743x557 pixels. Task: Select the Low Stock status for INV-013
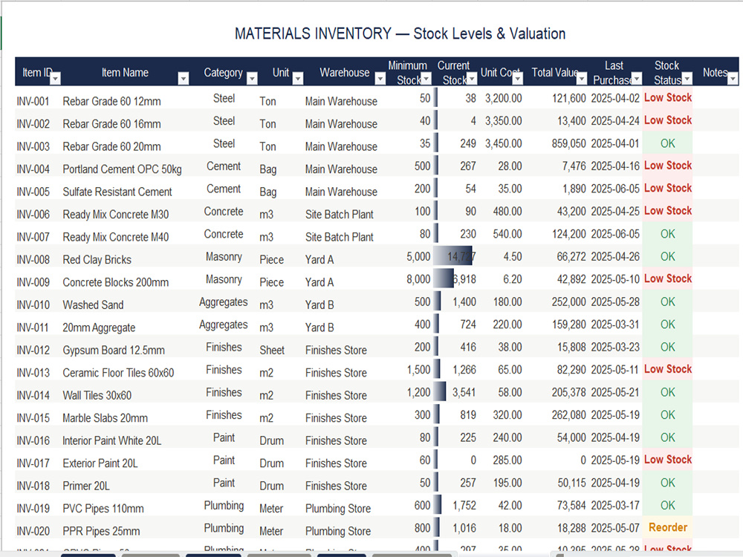[x=668, y=369]
